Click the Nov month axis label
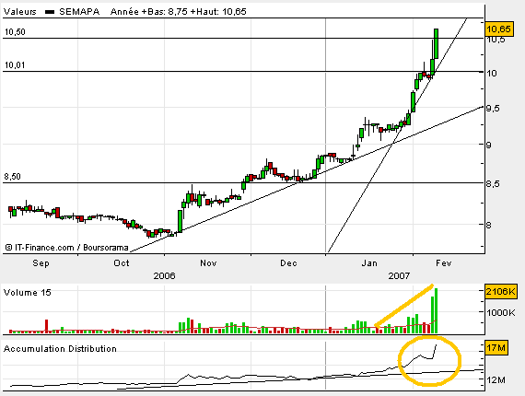Screen dimensions: 525x396 point(208,263)
